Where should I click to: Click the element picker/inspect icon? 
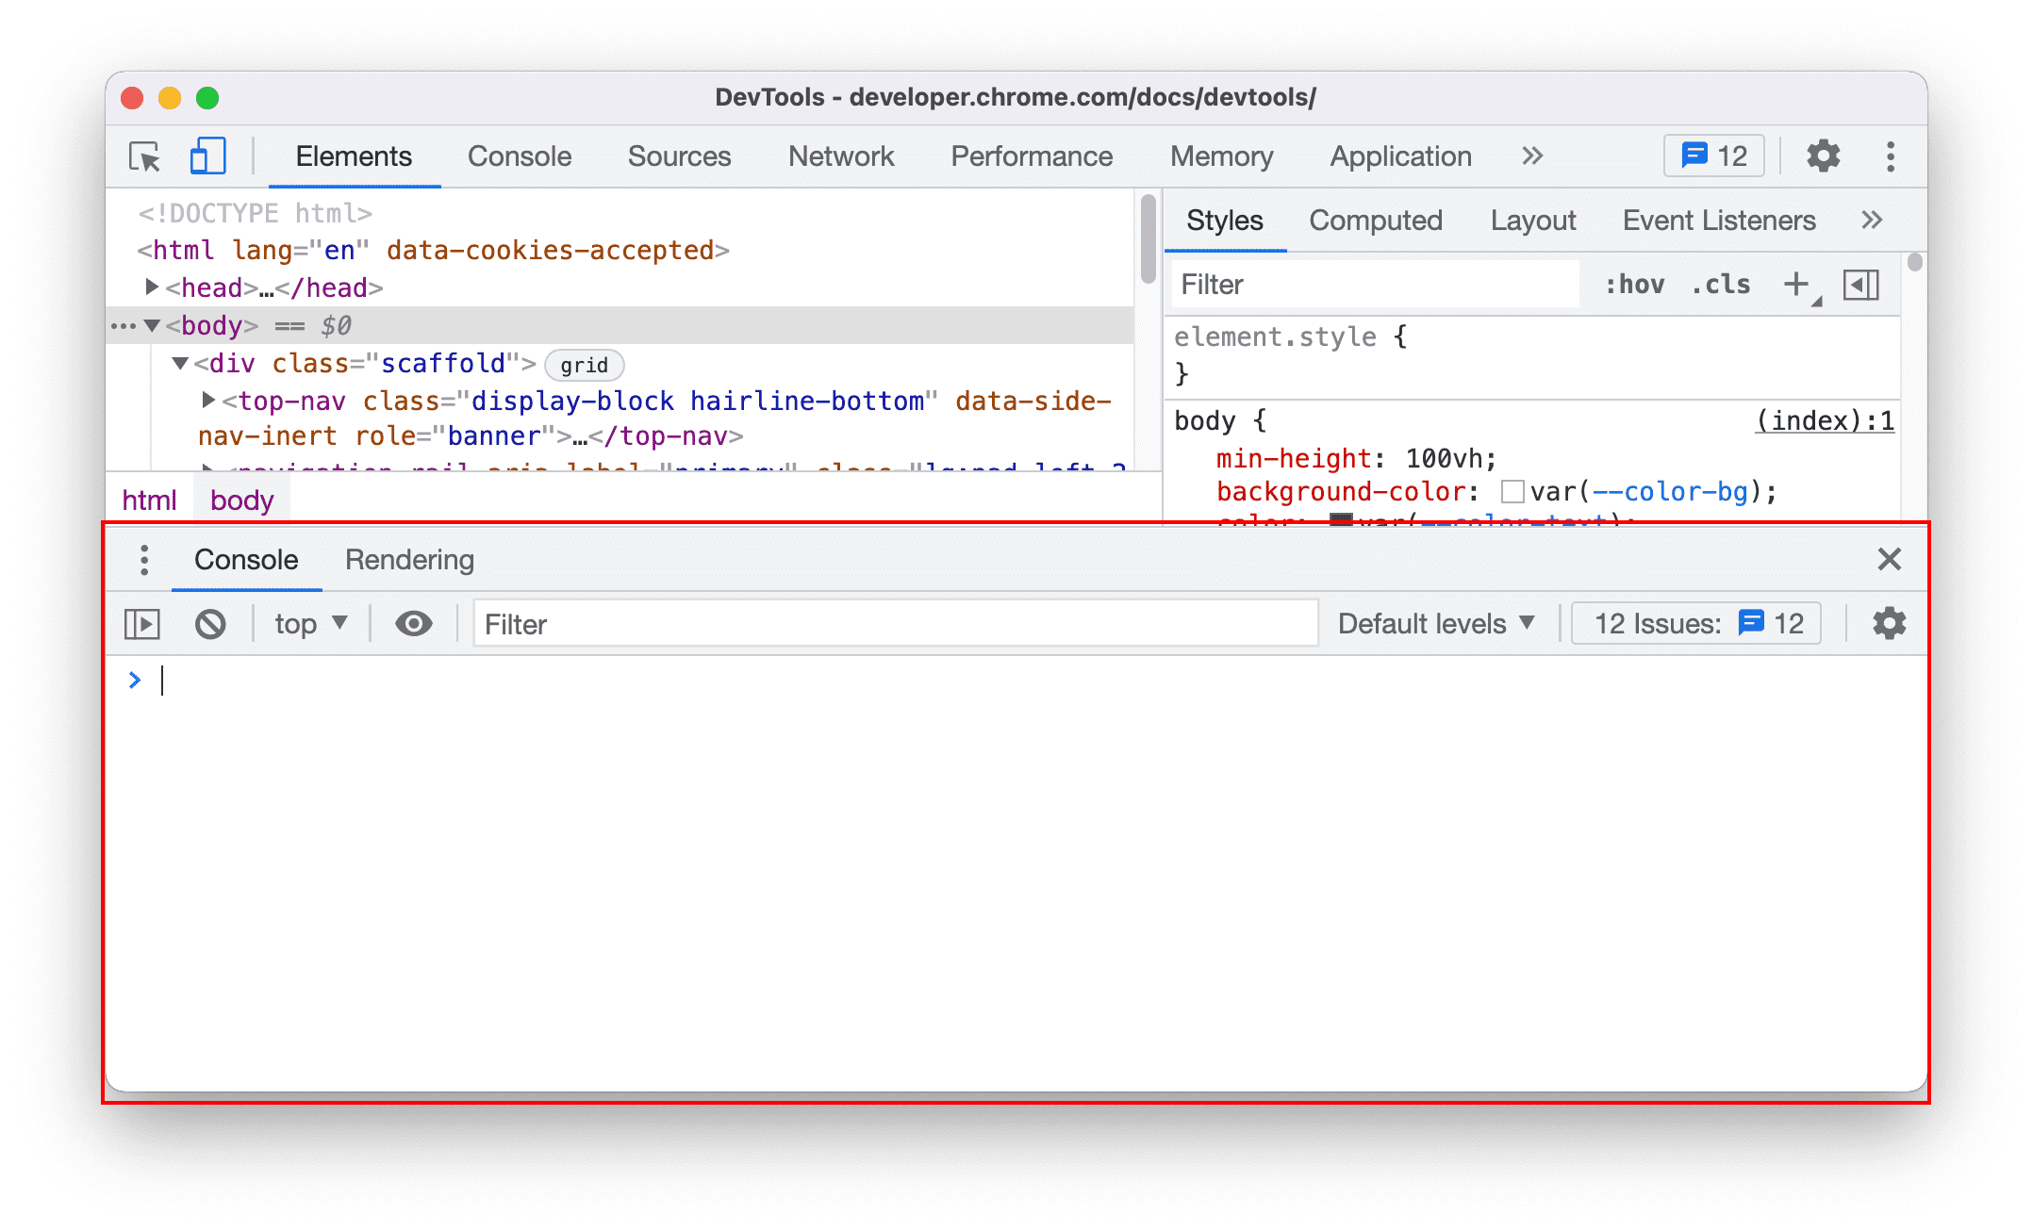coord(147,156)
